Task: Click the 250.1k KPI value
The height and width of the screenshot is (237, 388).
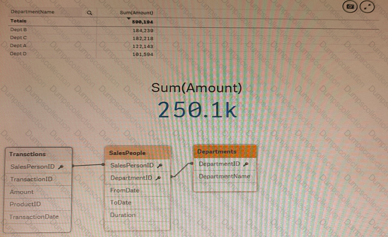Action: (x=197, y=110)
